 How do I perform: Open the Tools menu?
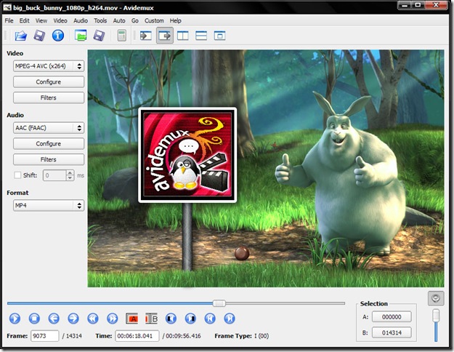100,20
